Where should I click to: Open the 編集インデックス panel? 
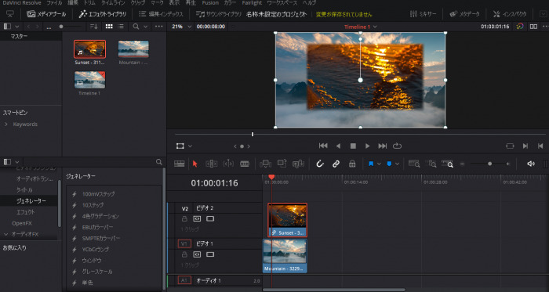tap(161, 14)
